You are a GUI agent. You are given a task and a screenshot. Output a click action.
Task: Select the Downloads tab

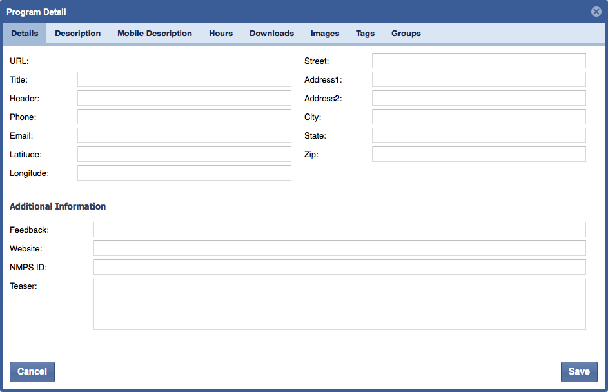(271, 34)
